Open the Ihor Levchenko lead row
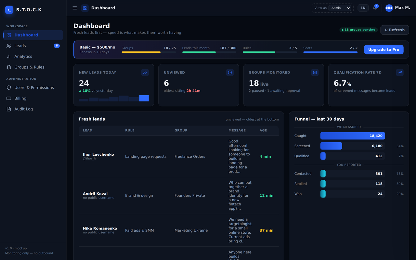 [x=179, y=156]
